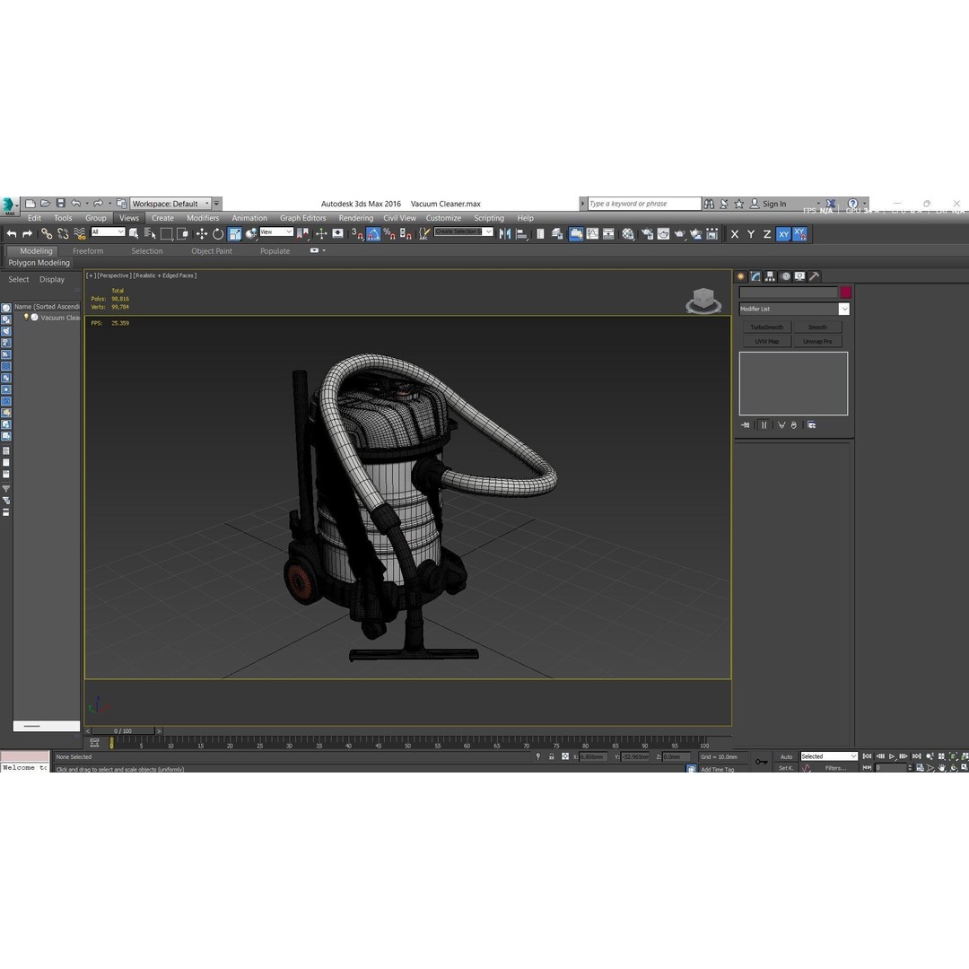Click the UVW Map modifier button

pos(766,341)
